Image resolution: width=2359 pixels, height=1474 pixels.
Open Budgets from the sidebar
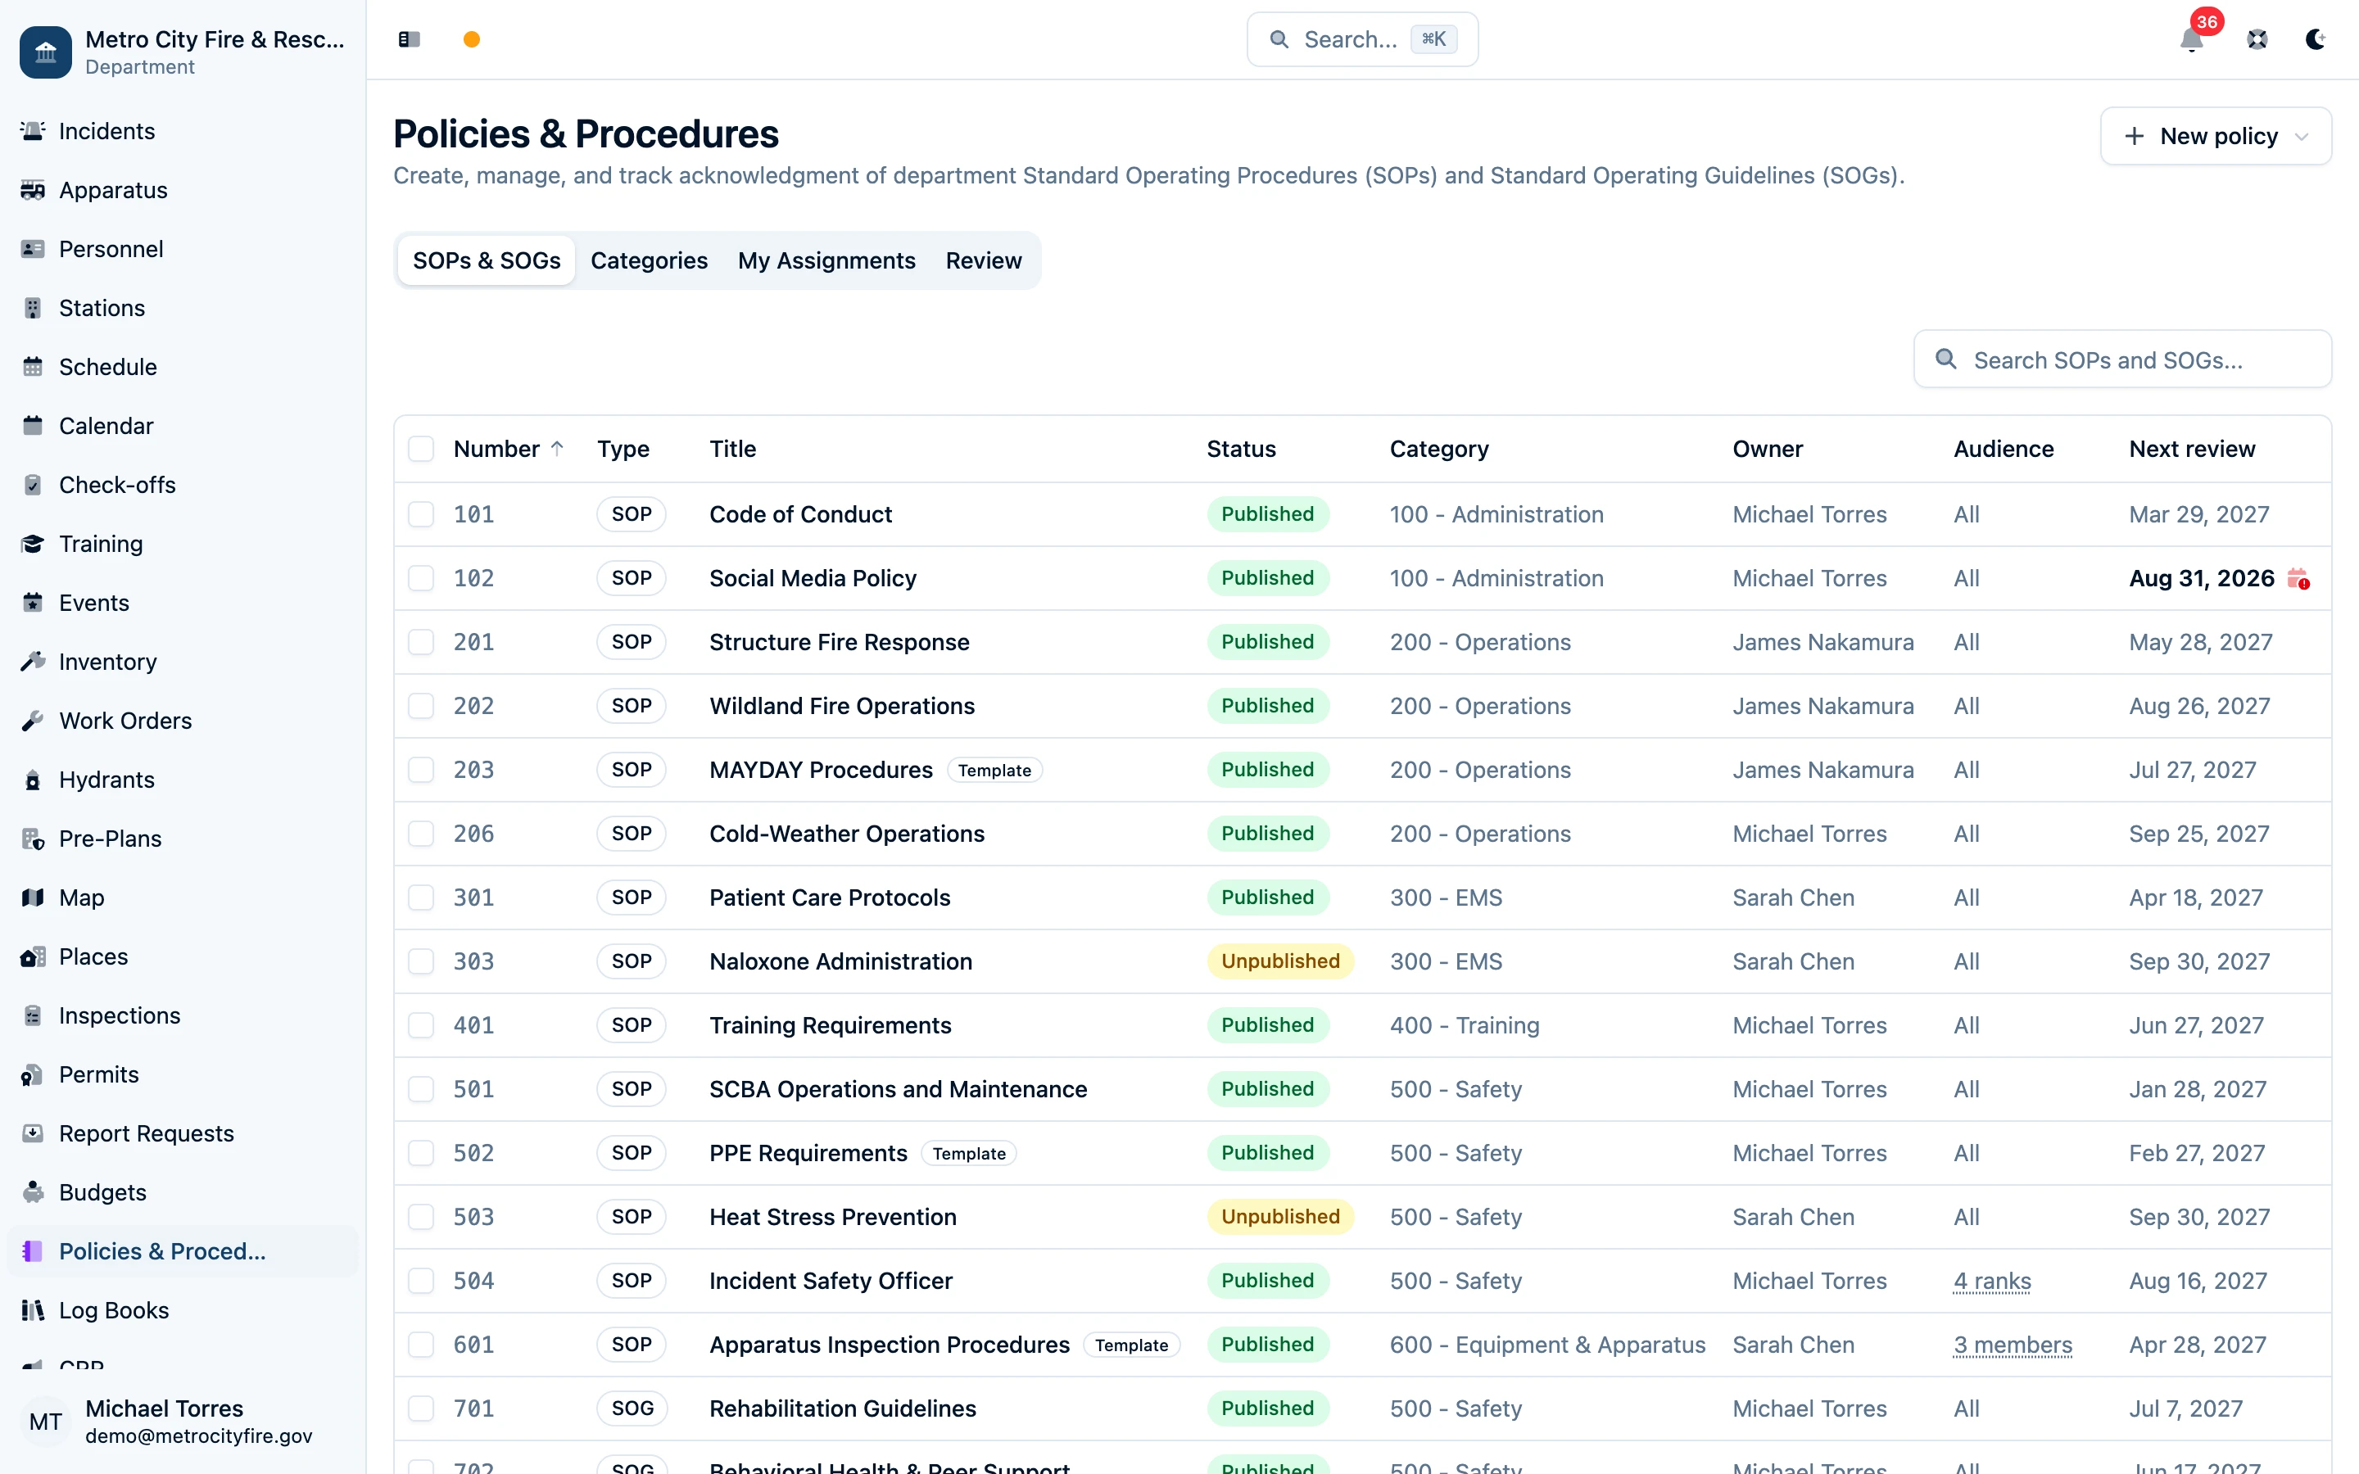(183, 1192)
